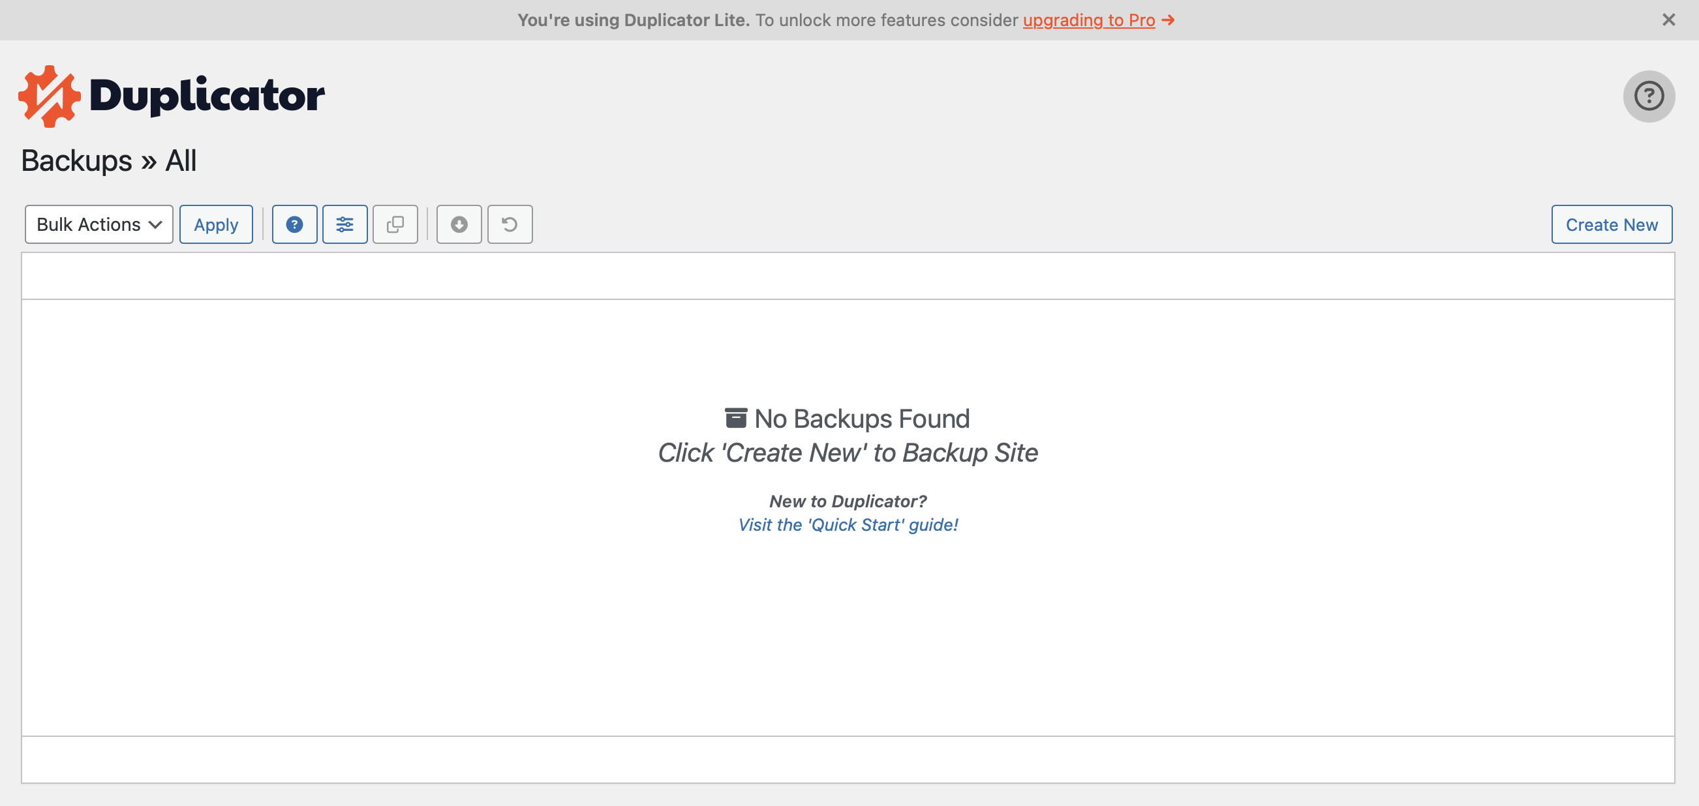
Task: Click the restore/refresh icon in toolbar
Action: click(x=509, y=224)
